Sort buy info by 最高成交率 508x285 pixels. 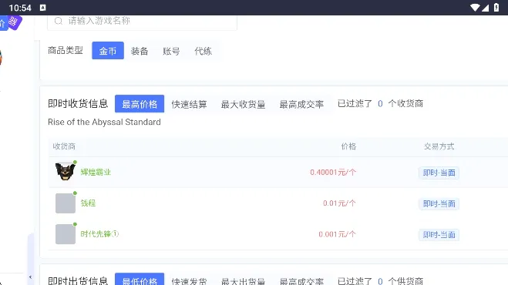click(301, 104)
